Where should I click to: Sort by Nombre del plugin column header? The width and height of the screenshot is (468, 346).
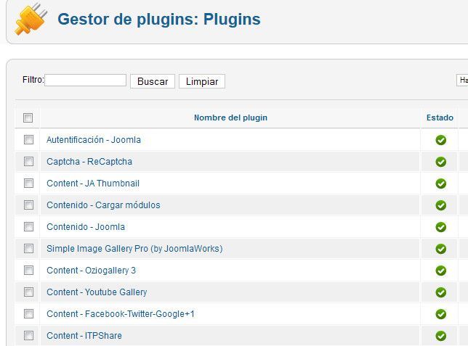[x=230, y=118]
